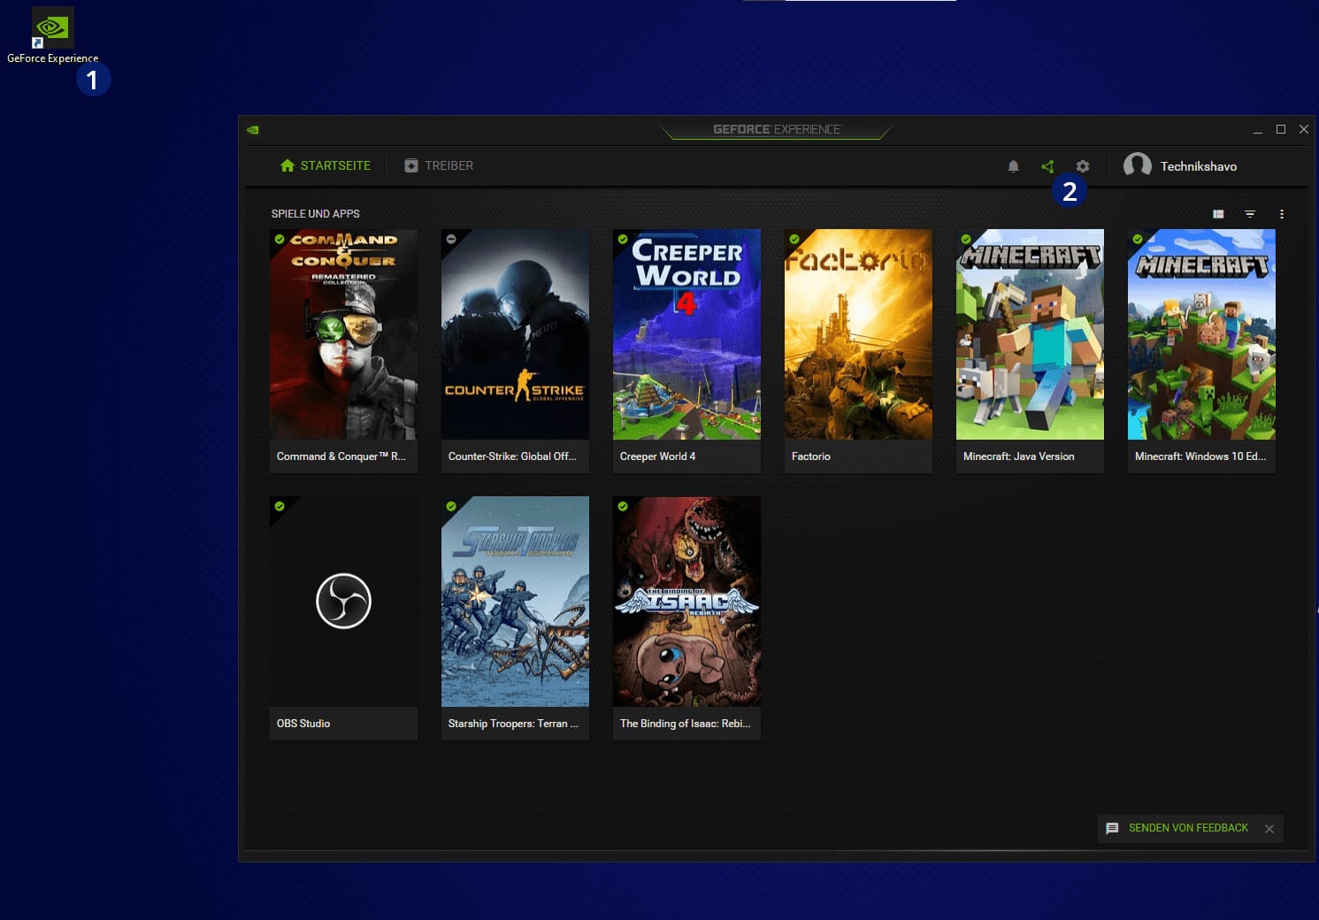1319x920 pixels.
Task: Select the Minecraft: Windows 10 Edition cover
Action: click(x=1201, y=334)
